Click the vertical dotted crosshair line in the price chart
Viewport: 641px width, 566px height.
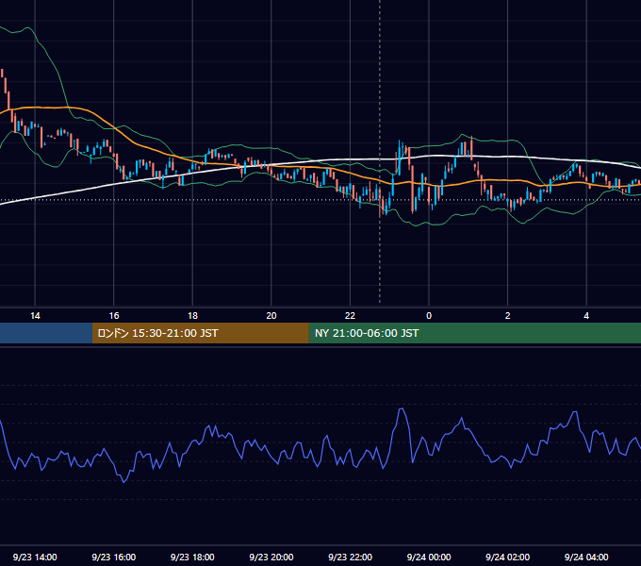[380, 151]
